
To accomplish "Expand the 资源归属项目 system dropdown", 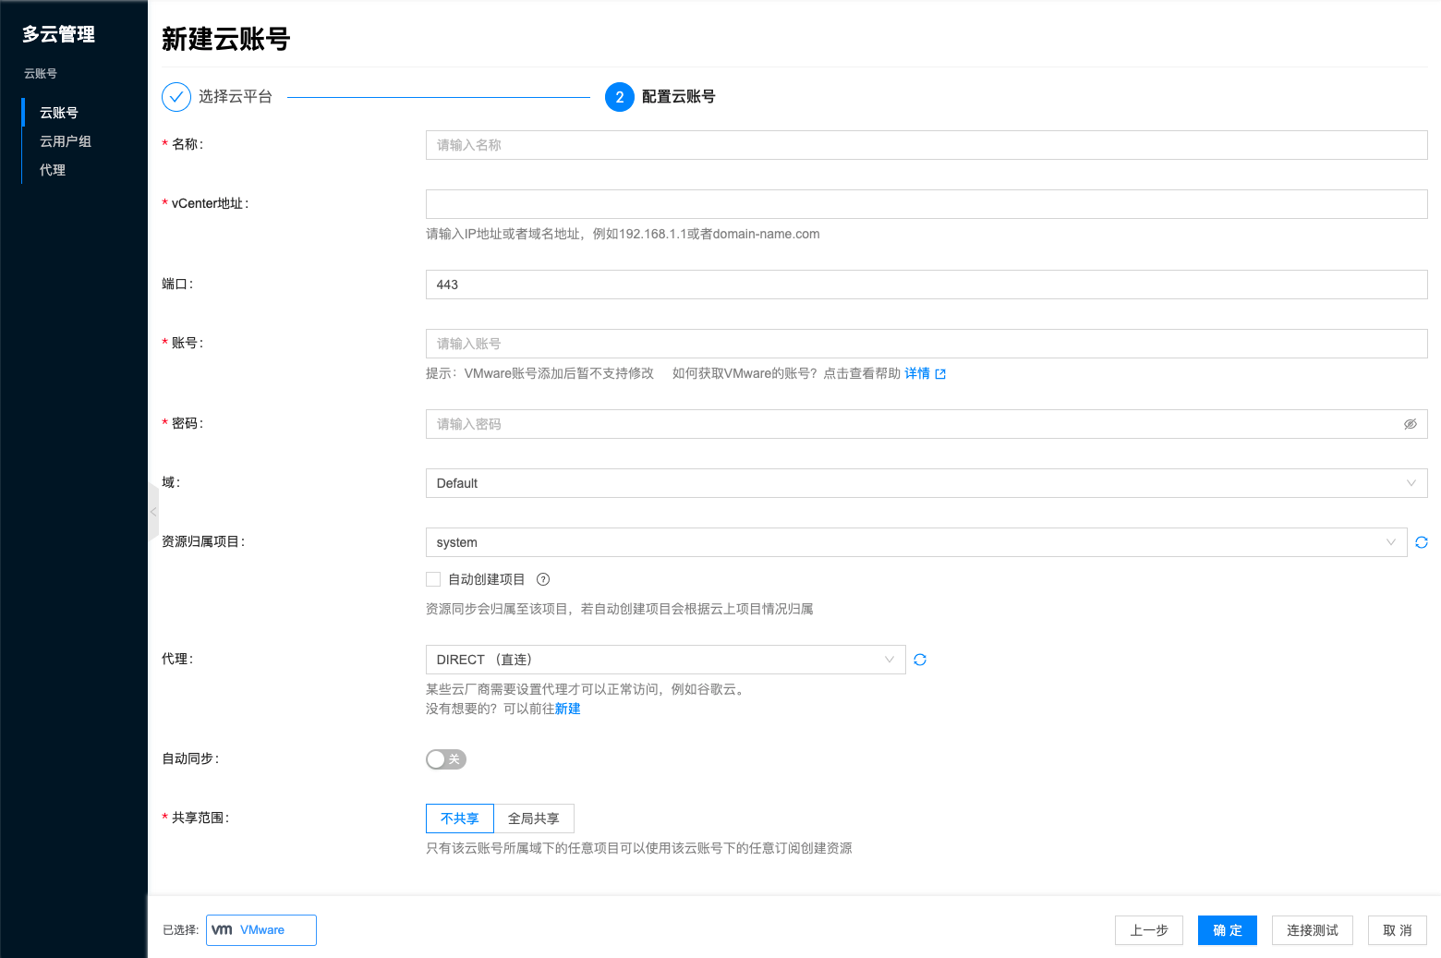I will pos(914,542).
